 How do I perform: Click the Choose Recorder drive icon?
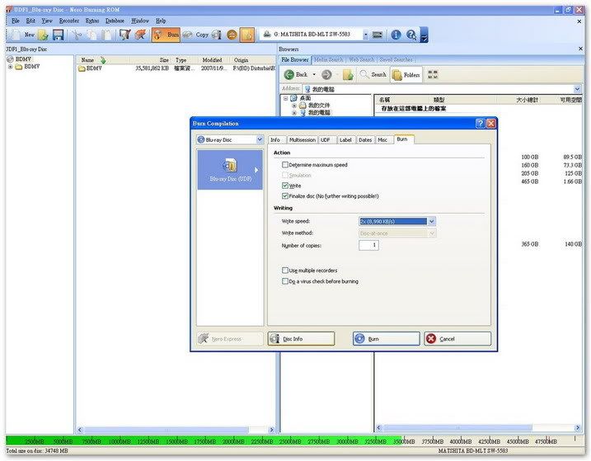pyautogui.click(x=378, y=35)
